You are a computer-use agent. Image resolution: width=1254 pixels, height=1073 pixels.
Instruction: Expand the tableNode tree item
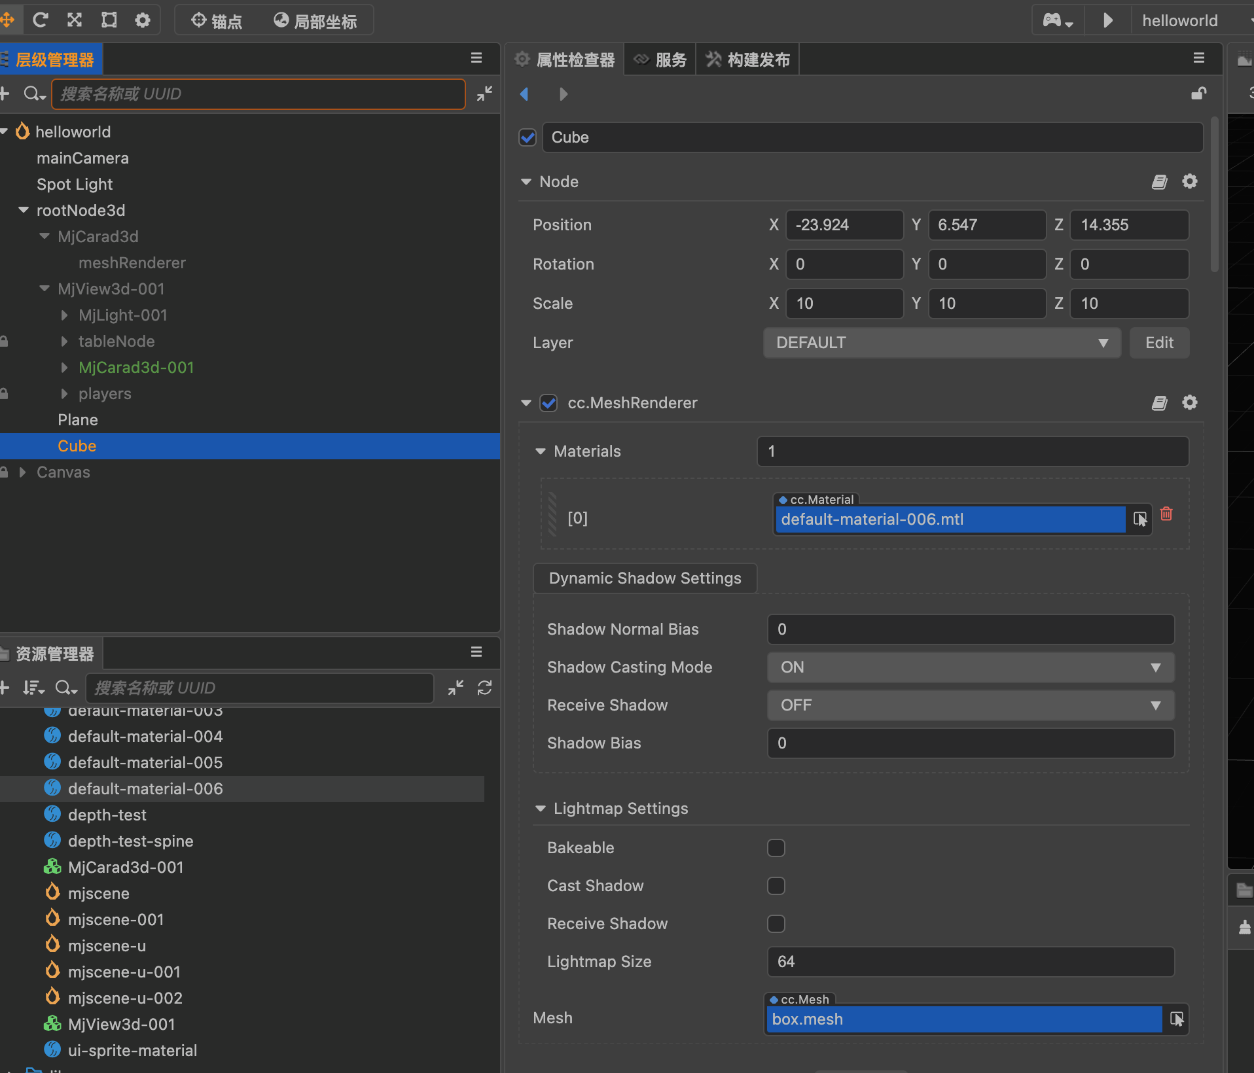(64, 342)
